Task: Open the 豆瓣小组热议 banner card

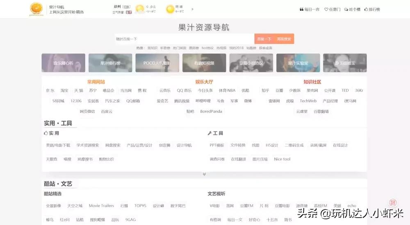Action: pyautogui.click(x=251, y=63)
